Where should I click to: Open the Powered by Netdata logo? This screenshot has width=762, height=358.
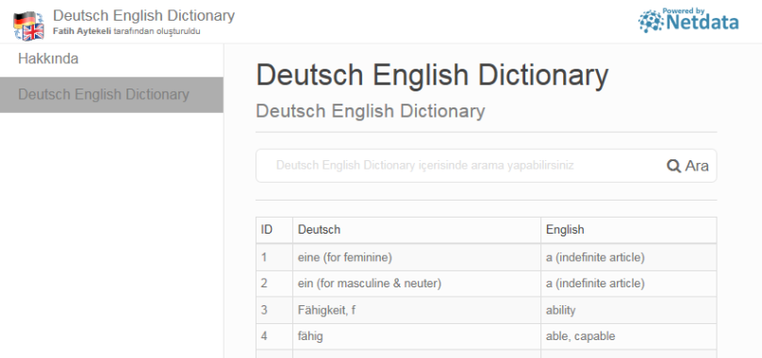(x=688, y=21)
